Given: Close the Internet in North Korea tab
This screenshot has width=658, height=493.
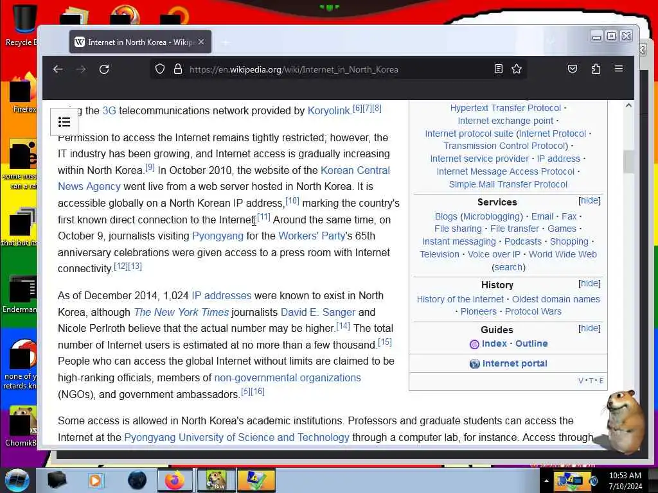Looking at the screenshot, I should 201,42.
